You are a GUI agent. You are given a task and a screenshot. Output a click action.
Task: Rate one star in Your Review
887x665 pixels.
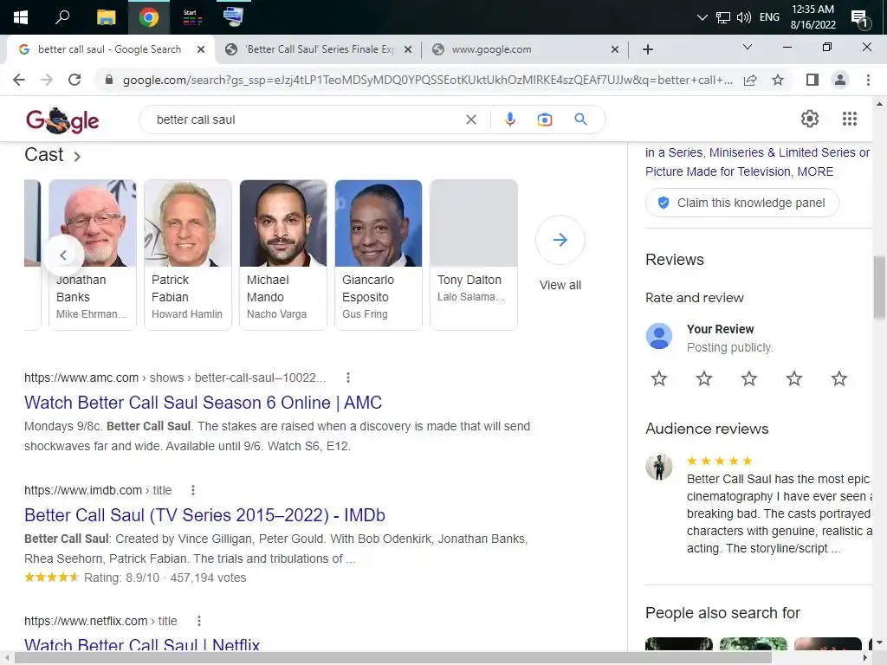click(659, 378)
